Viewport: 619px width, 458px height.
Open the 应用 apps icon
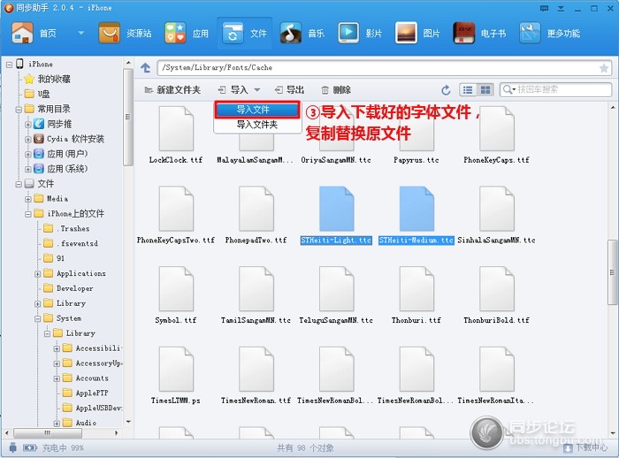tap(175, 33)
